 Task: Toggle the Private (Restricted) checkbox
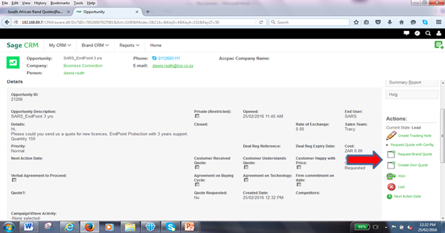[197, 116]
